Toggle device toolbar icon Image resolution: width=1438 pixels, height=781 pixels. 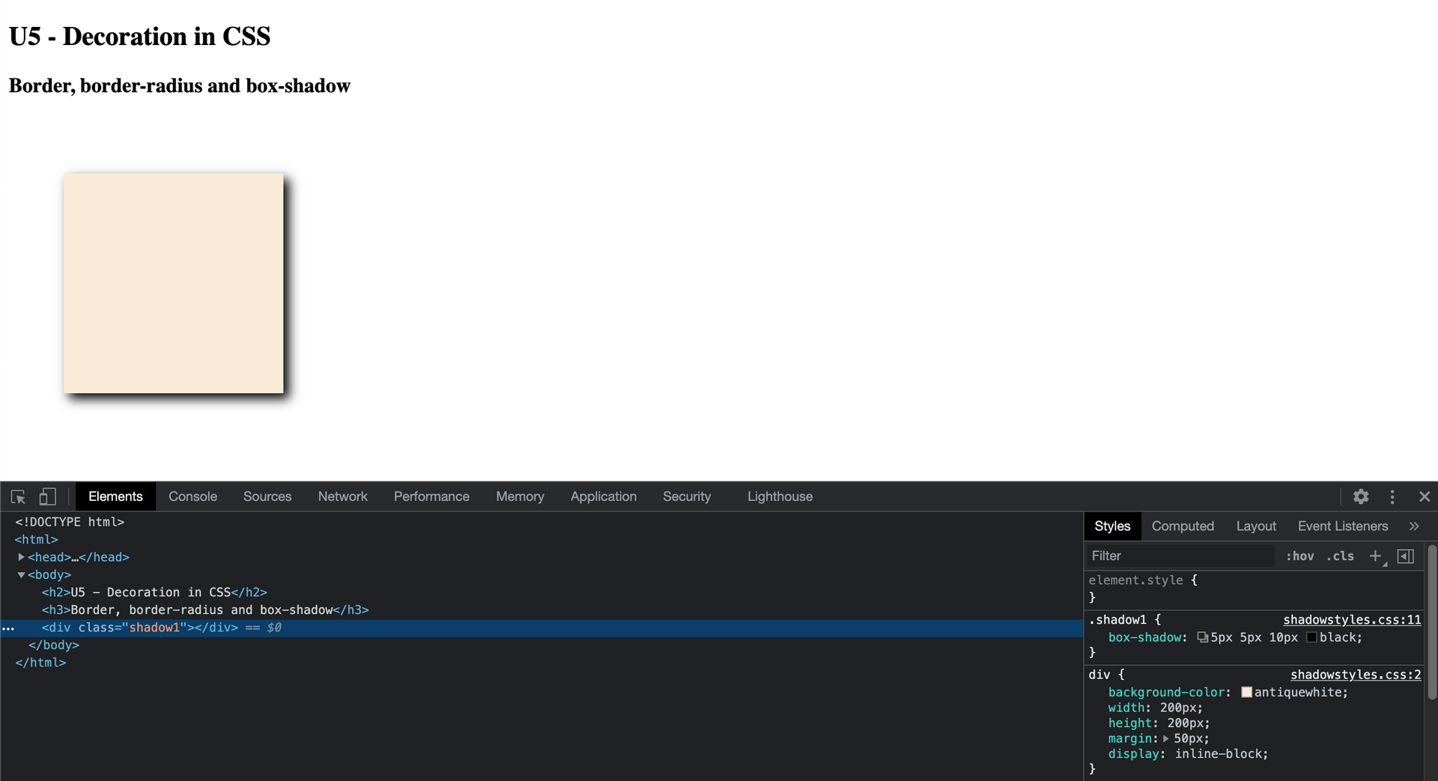(x=47, y=496)
